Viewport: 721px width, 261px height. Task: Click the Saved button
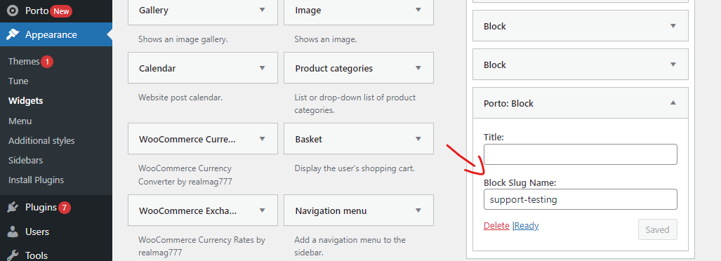pyautogui.click(x=658, y=229)
